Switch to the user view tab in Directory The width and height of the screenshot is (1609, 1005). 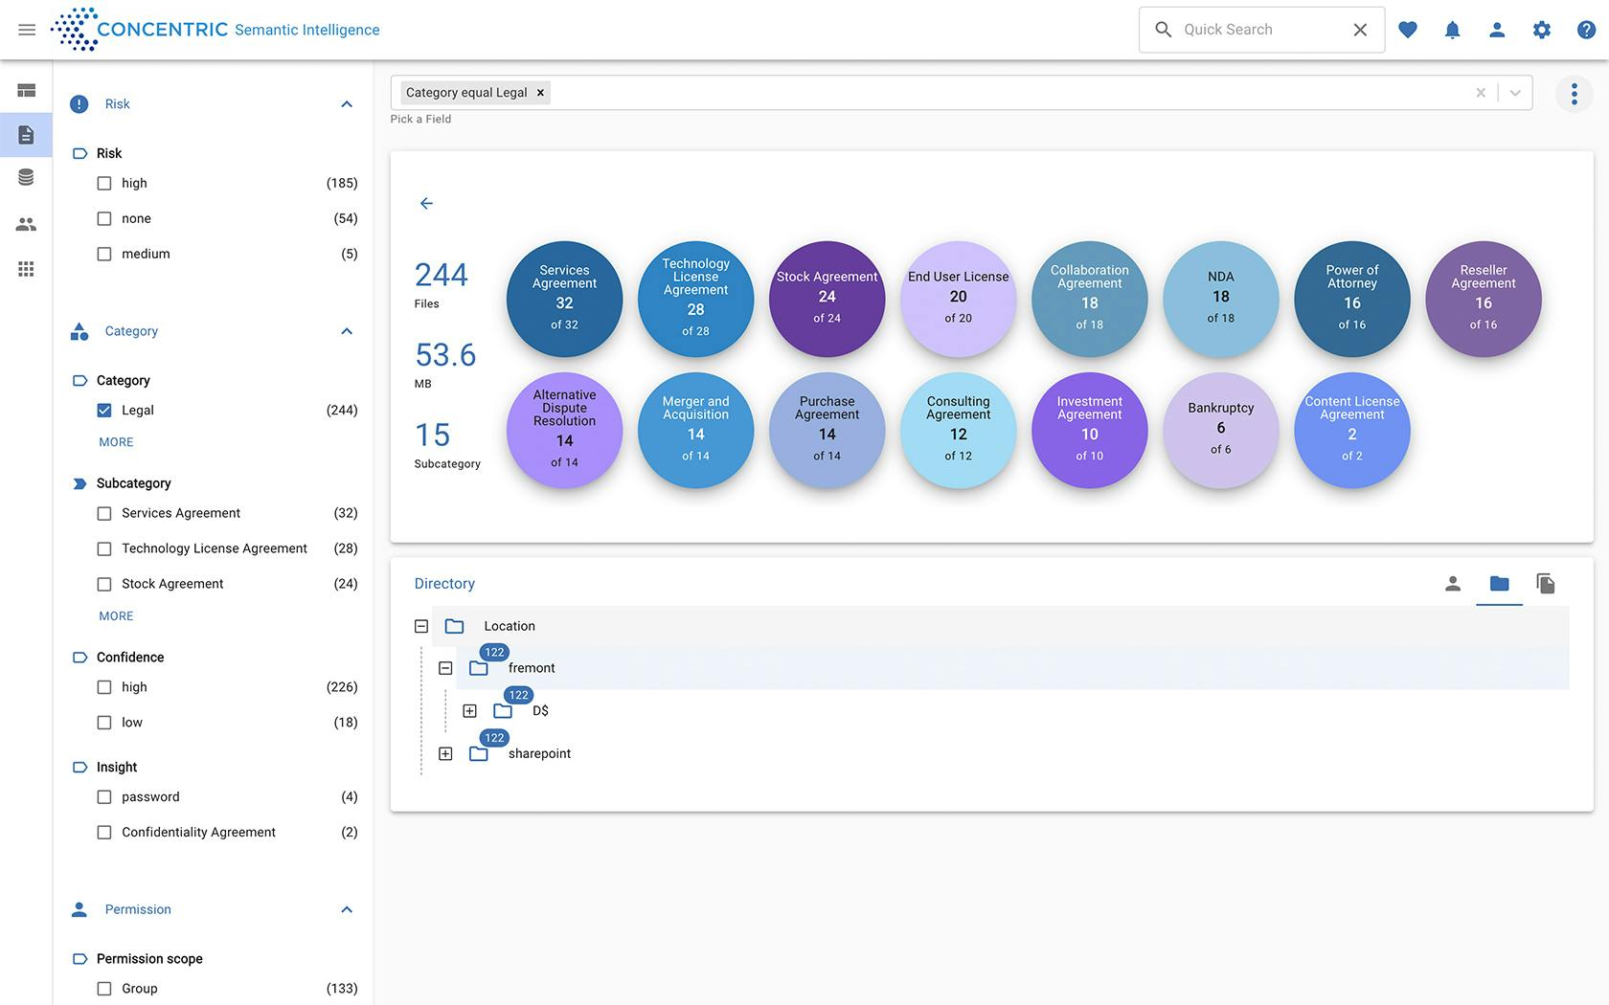(1453, 584)
